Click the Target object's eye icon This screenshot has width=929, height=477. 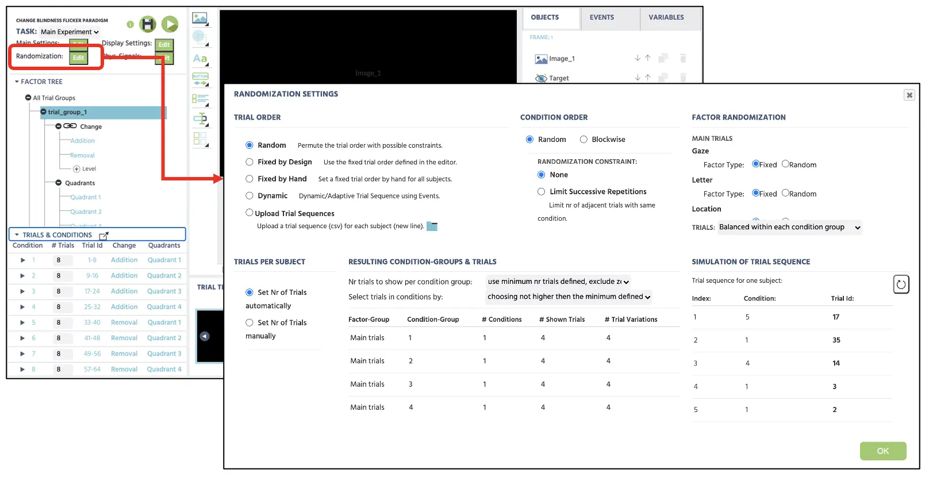tap(541, 78)
